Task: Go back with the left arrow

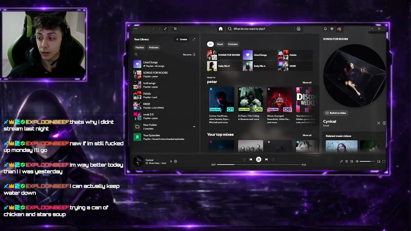Action: pos(153,29)
